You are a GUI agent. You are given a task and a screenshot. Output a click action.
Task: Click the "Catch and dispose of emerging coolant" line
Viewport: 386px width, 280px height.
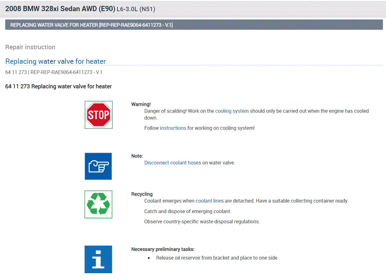pyautogui.click(x=188, y=211)
